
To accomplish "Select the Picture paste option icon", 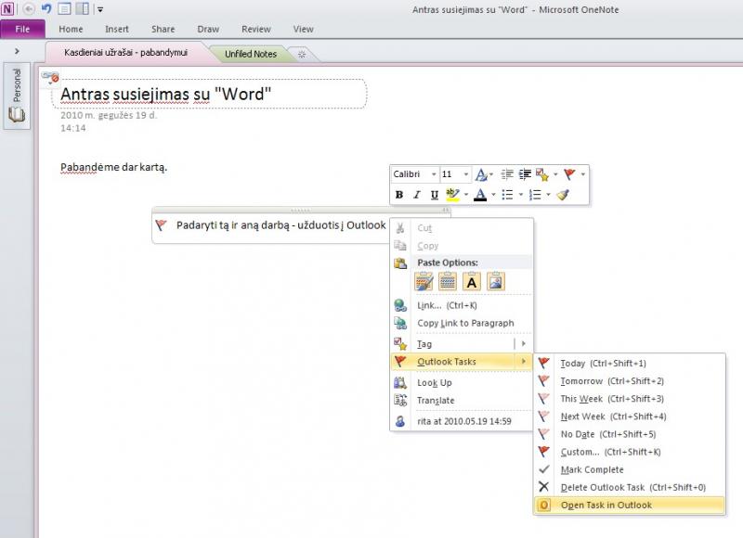I will coord(496,281).
